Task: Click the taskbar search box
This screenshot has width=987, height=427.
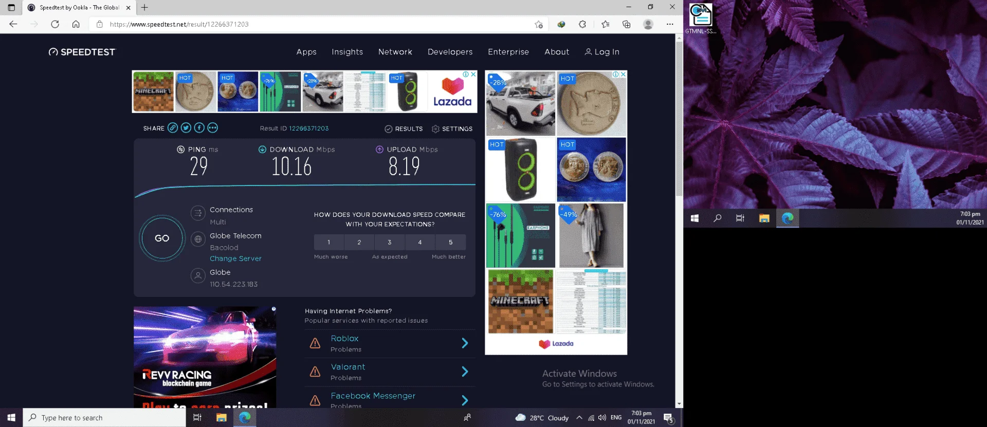Action: 104,418
